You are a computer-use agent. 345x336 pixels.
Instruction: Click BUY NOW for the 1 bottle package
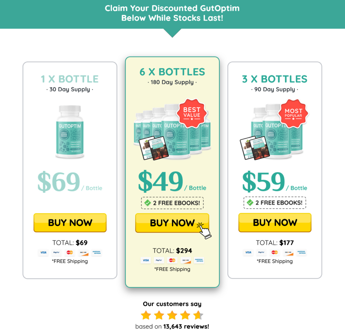70,223
